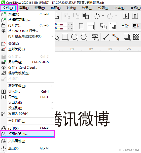Click the Save to Corel Cloud icon

coord(4,68)
